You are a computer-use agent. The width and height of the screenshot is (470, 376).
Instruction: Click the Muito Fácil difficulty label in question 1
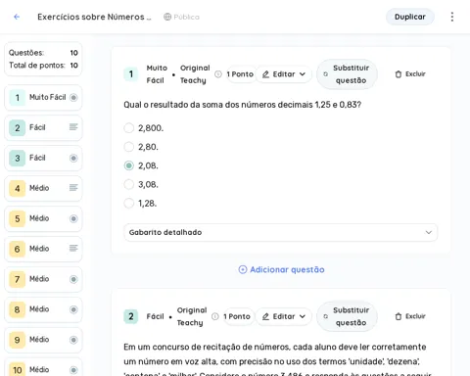click(x=157, y=74)
